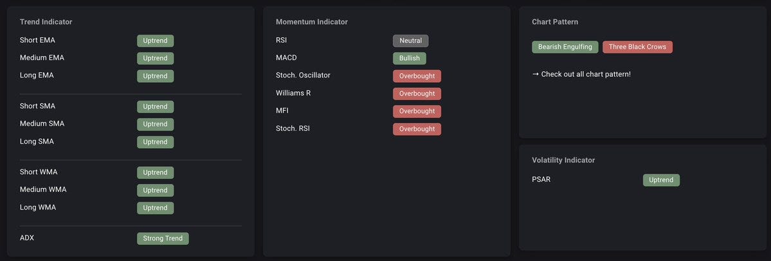Viewport: 771px width, 261px height.
Task: Click the ADX Strong Trend badge
Action: [x=163, y=239]
